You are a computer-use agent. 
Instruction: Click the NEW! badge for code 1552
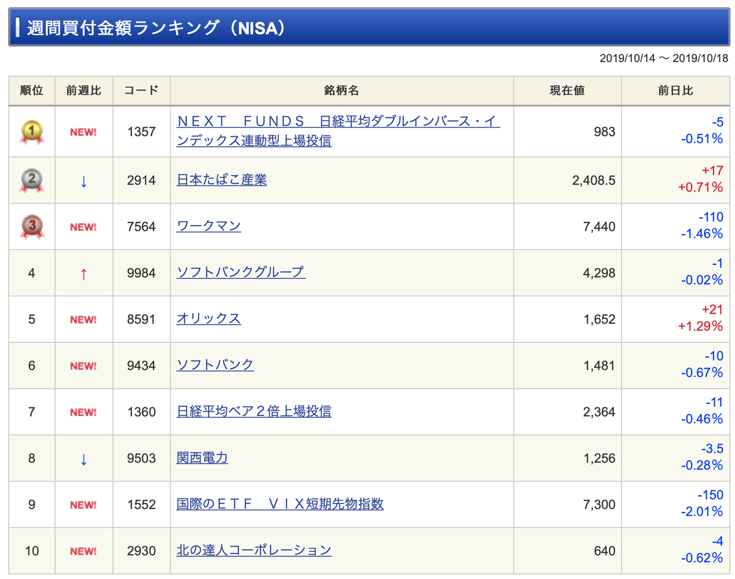pyautogui.click(x=83, y=505)
